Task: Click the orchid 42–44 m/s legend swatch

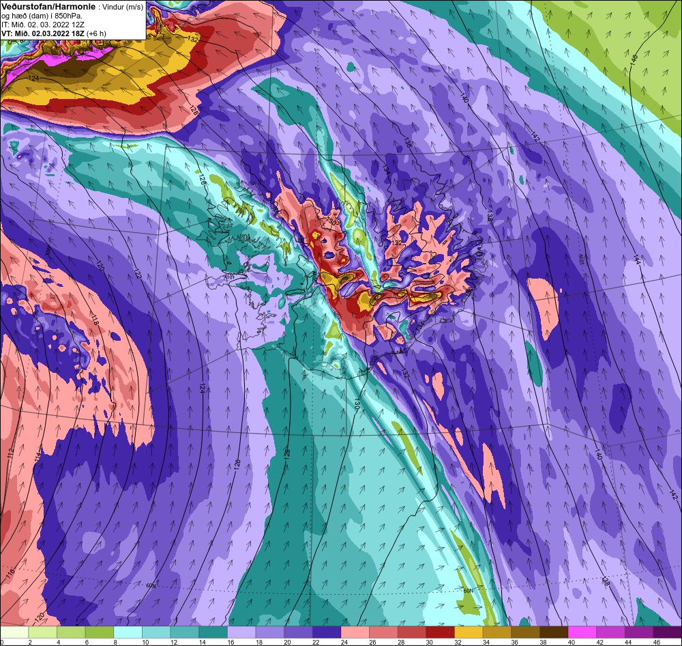Action: tap(610, 632)
